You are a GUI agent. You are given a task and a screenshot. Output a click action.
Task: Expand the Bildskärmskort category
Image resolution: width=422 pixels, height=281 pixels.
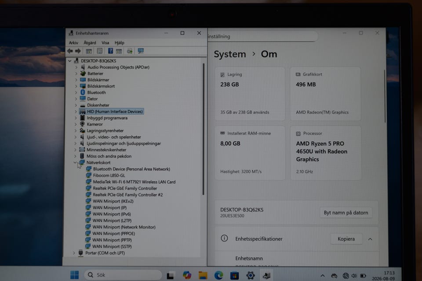coord(76,86)
